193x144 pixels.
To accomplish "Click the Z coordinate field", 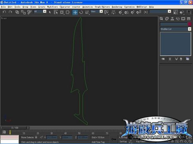I will tap(83, 137).
